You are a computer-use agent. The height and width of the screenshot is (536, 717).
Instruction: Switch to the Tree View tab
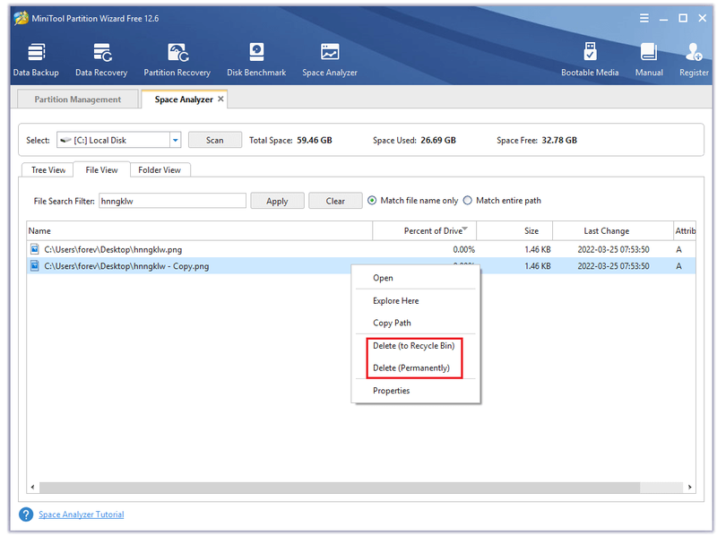point(48,170)
